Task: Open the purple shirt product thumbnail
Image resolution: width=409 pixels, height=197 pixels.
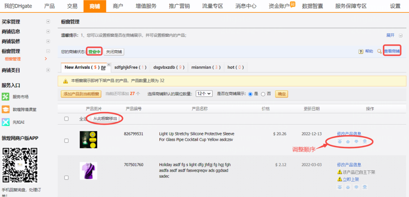Action: coord(88,171)
